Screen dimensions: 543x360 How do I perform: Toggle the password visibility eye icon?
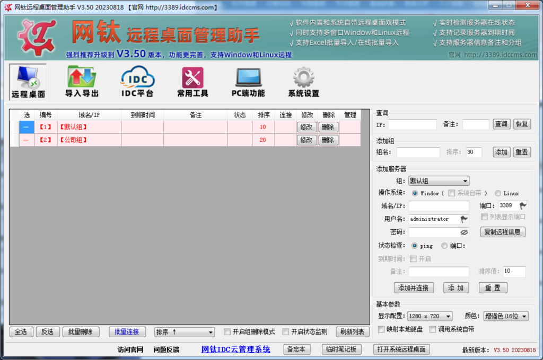[x=465, y=232]
